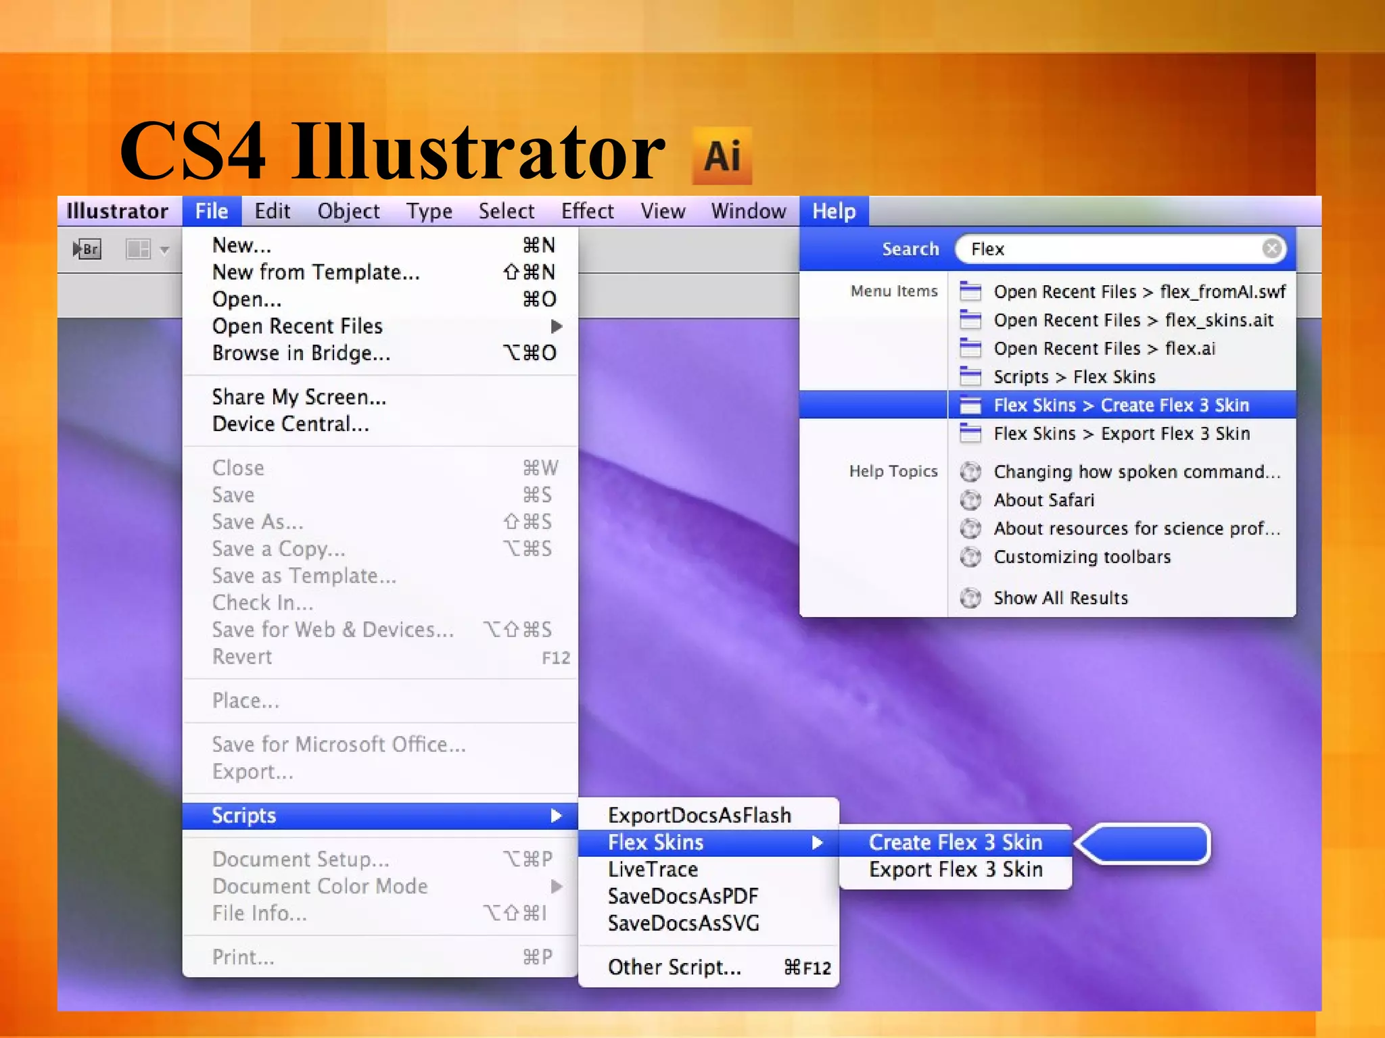This screenshot has height=1038, width=1385.
Task: Open the Edit menu
Action: [x=273, y=211]
